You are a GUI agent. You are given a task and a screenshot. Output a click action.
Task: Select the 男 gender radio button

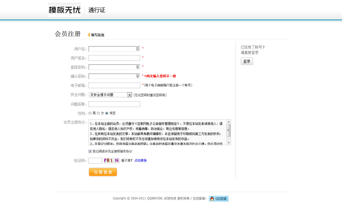click(90, 113)
